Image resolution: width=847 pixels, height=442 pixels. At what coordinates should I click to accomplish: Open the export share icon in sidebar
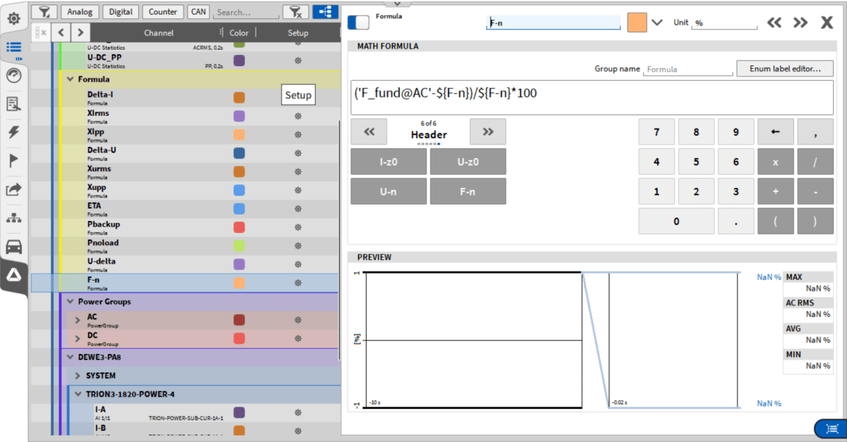tap(14, 189)
